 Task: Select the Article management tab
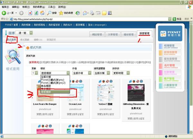(x=113, y=34)
